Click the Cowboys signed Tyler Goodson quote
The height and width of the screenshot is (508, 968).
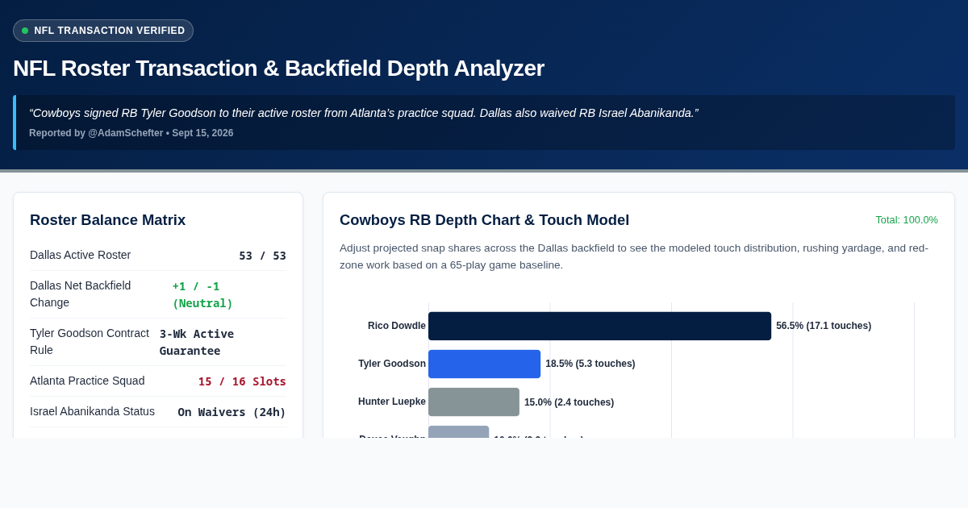[x=364, y=113]
